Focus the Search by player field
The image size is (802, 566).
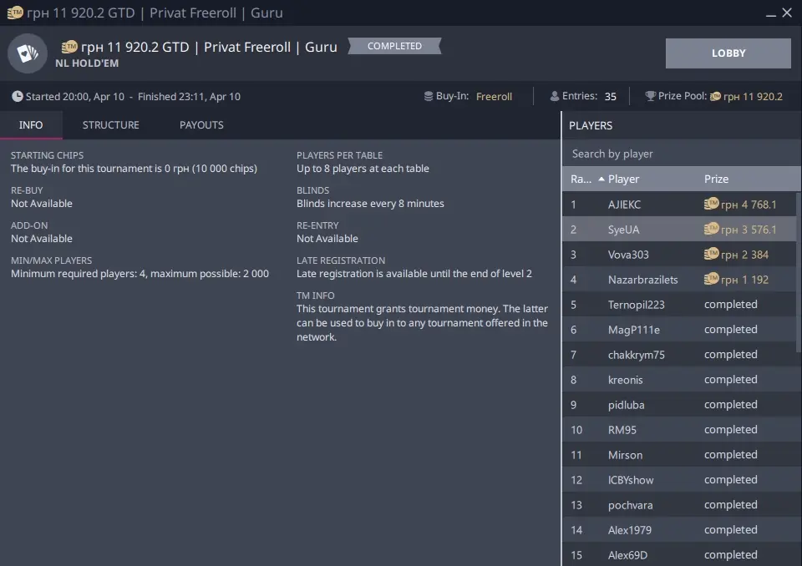point(681,154)
